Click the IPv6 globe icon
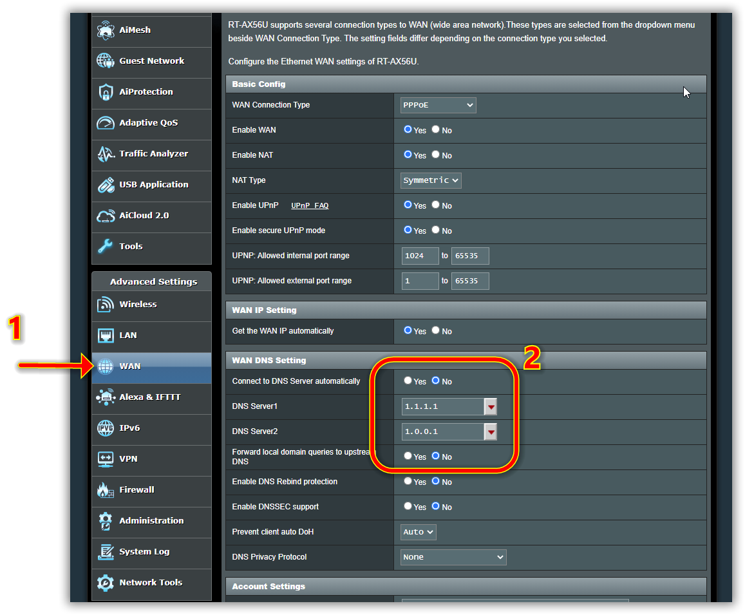 click(106, 428)
